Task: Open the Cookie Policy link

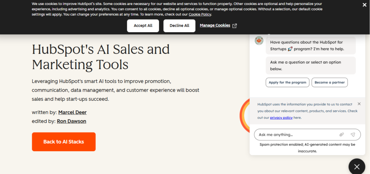Action: click(200, 14)
